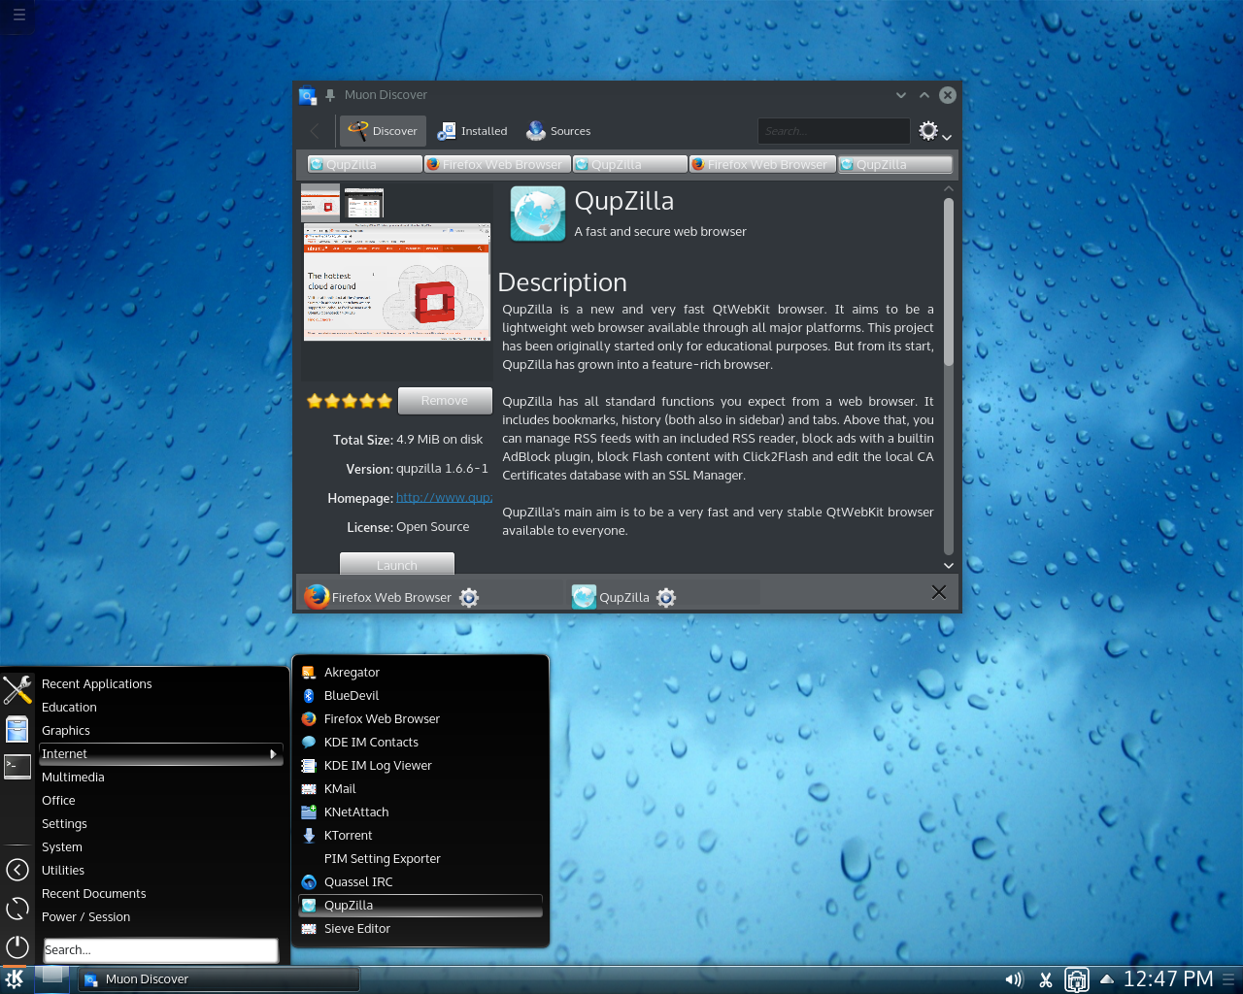The width and height of the screenshot is (1243, 994).
Task: Click scroll-down chevron below description scrollbar
Action: [949, 565]
